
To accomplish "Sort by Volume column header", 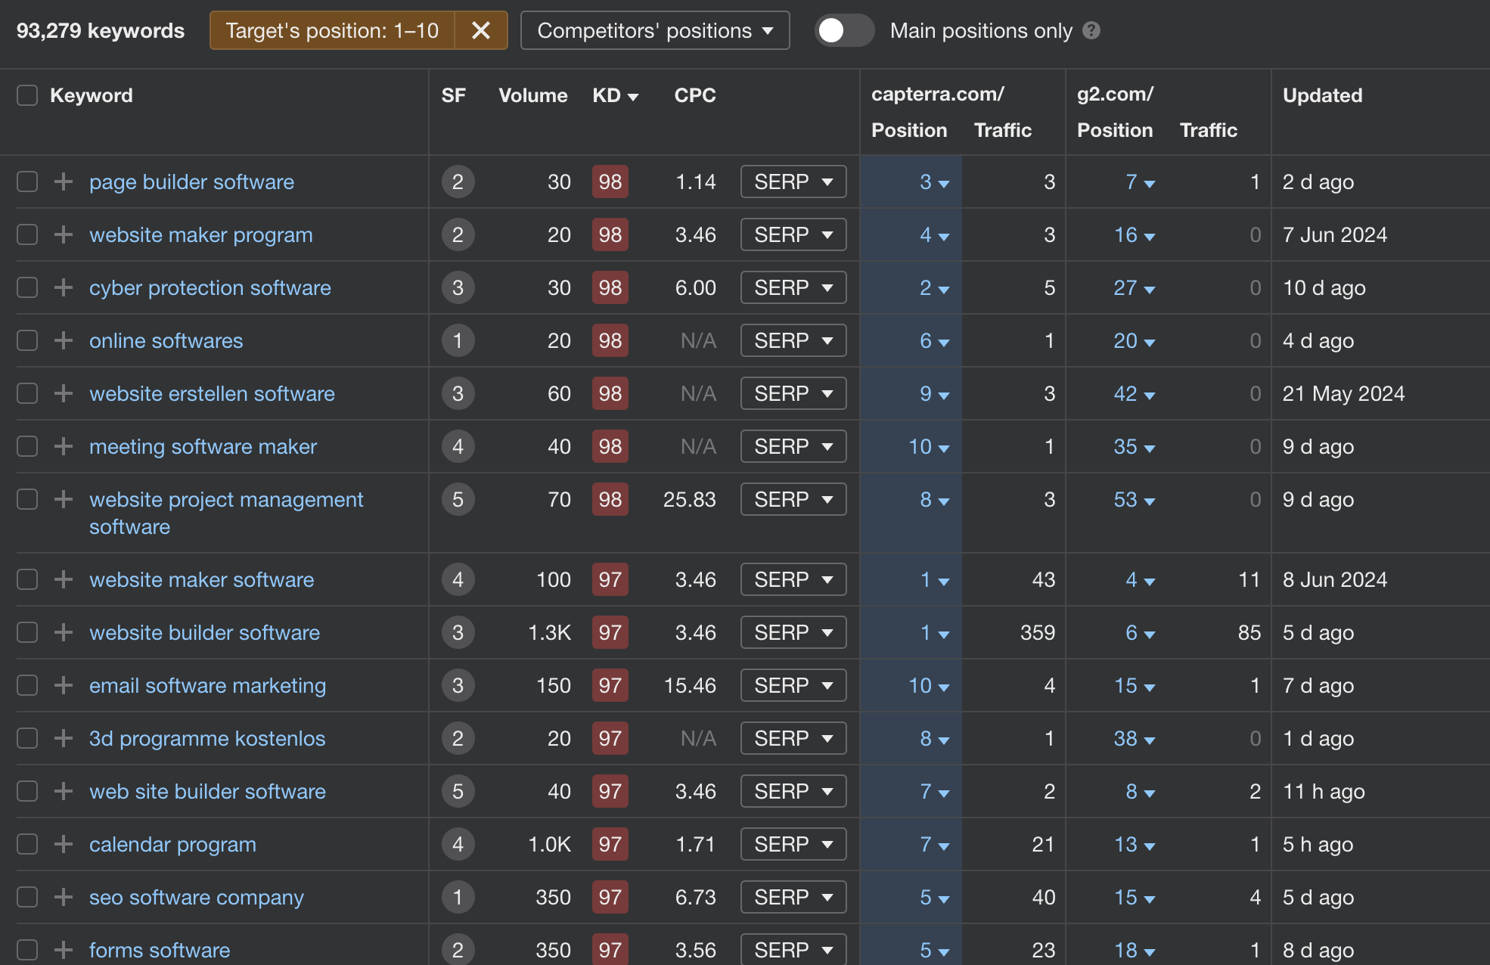I will click(x=532, y=95).
